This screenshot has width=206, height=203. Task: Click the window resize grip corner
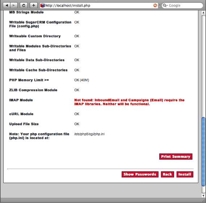(x=204, y=200)
